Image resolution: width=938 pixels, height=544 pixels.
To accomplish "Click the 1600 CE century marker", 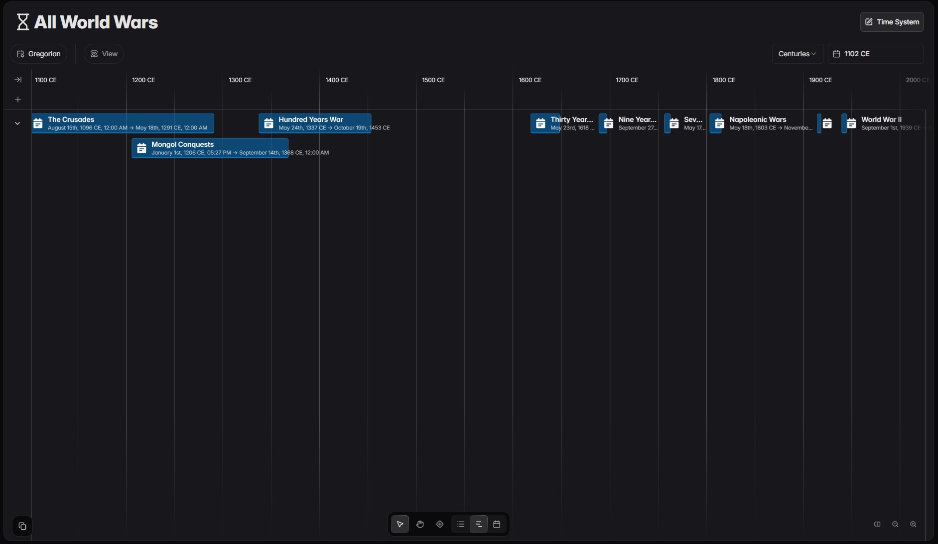I will [x=530, y=80].
